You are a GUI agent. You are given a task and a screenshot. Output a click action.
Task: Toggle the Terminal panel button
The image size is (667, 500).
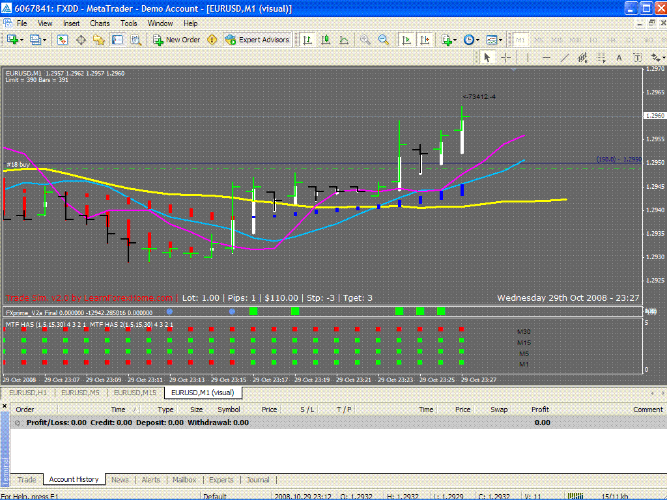pyautogui.click(x=117, y=40)
